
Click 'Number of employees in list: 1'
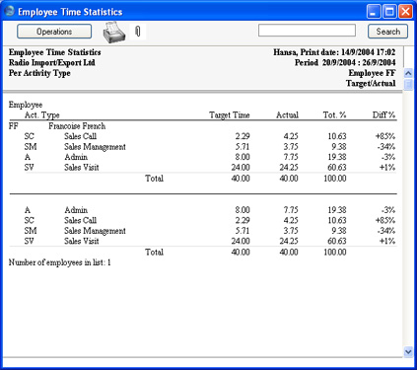(x=59, y=262)
